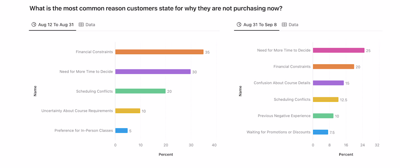Select the Aug 12 To Aug 31 tab

(56, 25)
